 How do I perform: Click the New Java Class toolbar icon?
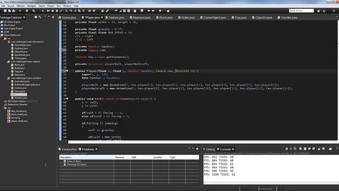94,11
